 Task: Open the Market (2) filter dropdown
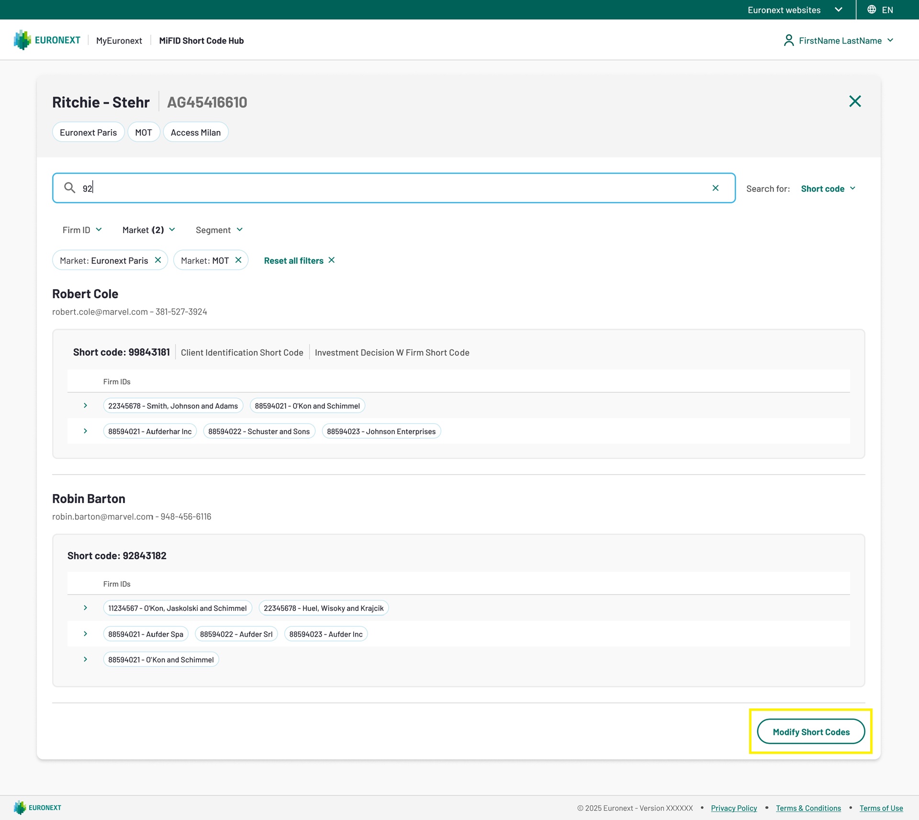[x=148, y=230]
